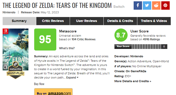View the 4916 Ratings link
This screenshot has height=95, width=176.
pyautogui.click(x=152, y=39)
